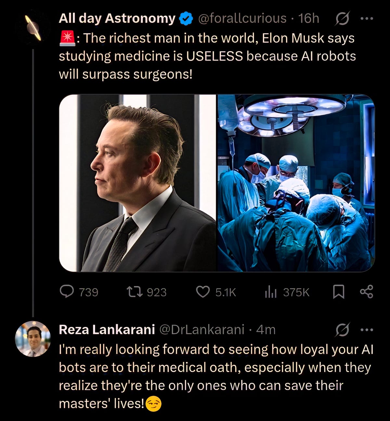390x421 pixels.
Task: Enlarge the Elon Musk portrait photo
Action: [x=137, y=183]
